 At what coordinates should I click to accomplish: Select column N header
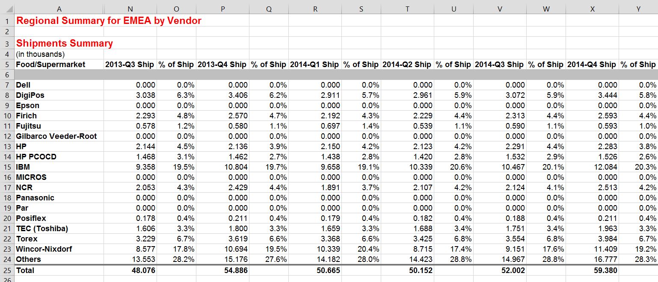(130, 8)
